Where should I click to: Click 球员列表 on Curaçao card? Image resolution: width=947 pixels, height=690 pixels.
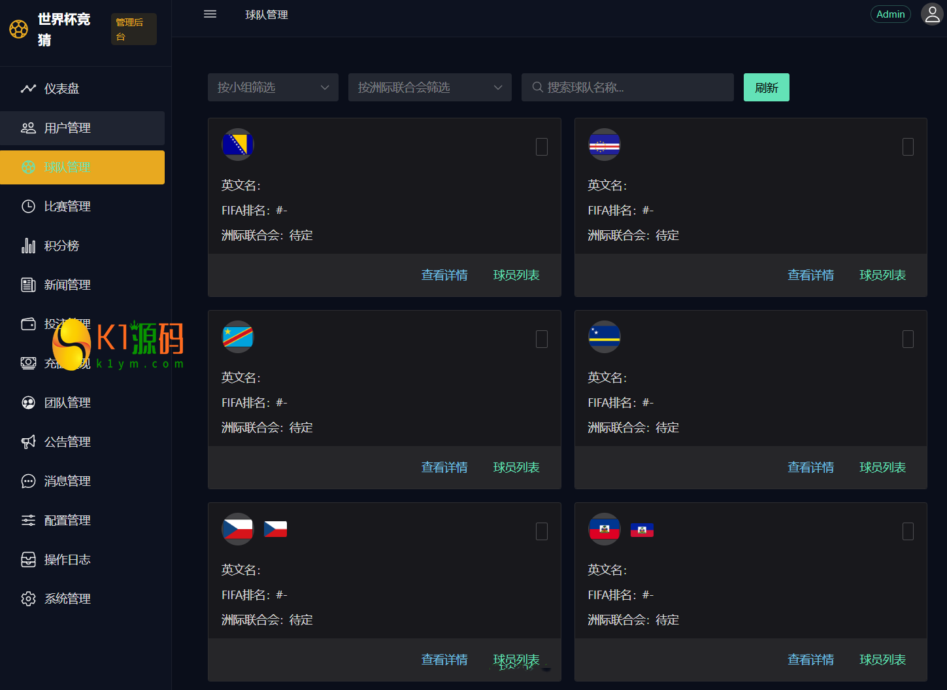point(883,468)
